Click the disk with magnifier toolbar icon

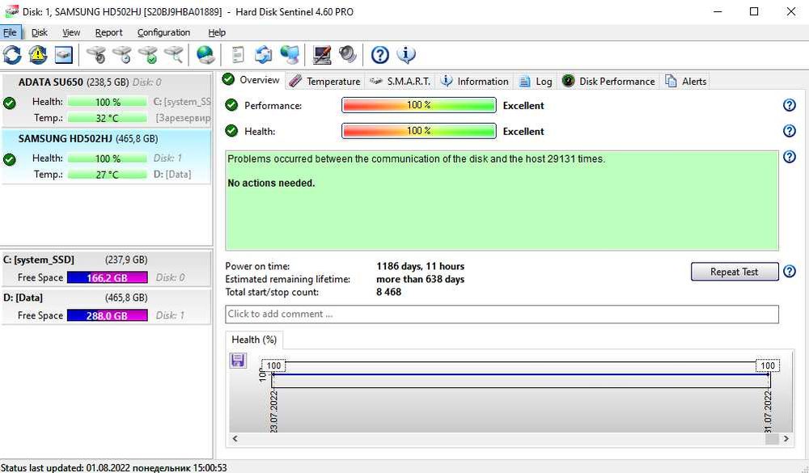(174, 55)
